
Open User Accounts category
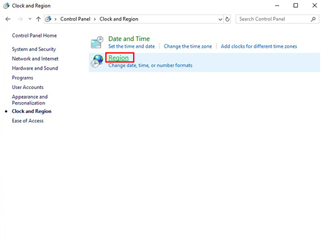pos(28,87)
